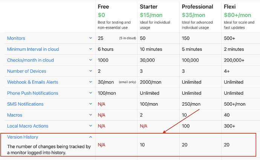Expand the Minimum Interval in cloud chevron
The height and width of the screenshot is (160, 260).
tap(90, 49)
